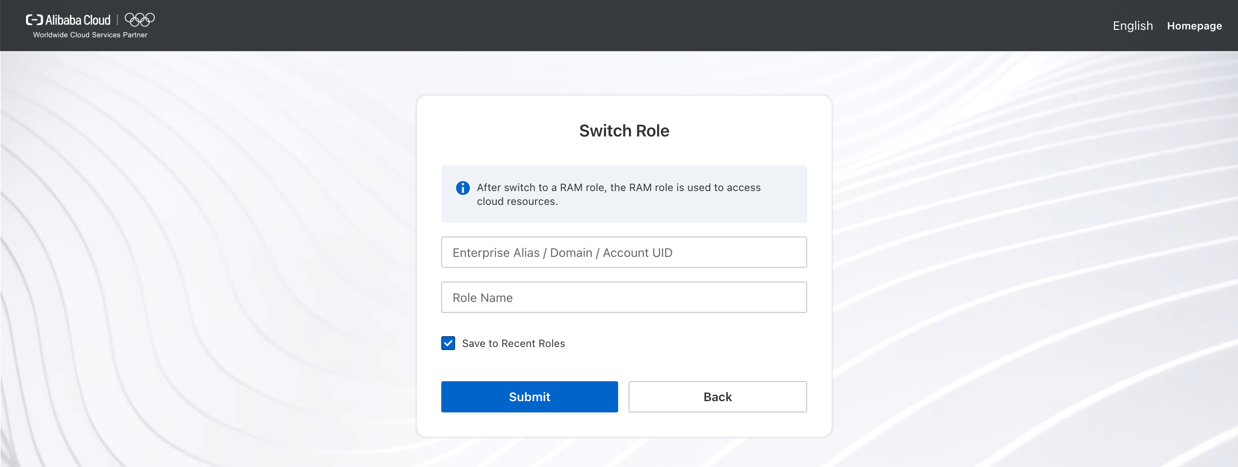
Task: Click the Alibaba Cloud wordmark text
Action: (x=78, y=19)
